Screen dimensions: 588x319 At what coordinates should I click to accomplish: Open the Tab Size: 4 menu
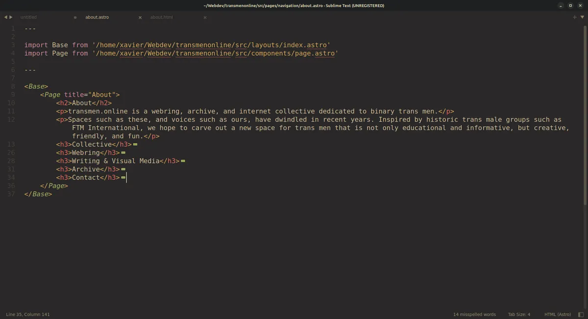[x=519, y=314]
